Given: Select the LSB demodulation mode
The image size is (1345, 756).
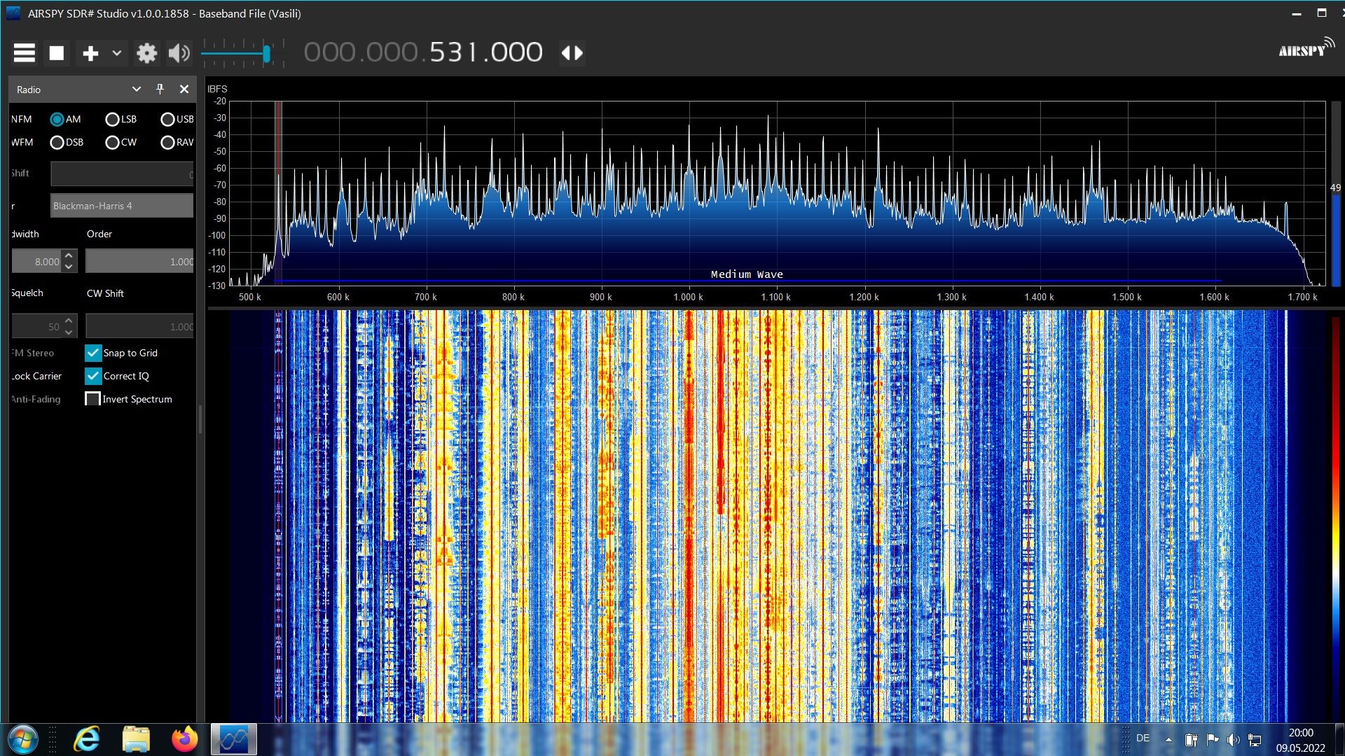Looking at the screenshot, I should coord(112,120).
